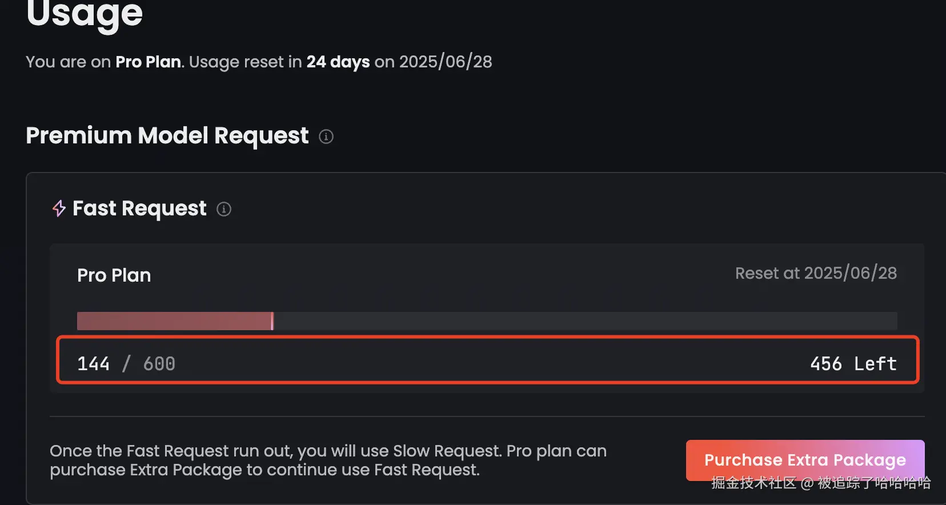Click the "Usage" page heading
The width and height of the screenshot is (946, 505).
point(85,14)
